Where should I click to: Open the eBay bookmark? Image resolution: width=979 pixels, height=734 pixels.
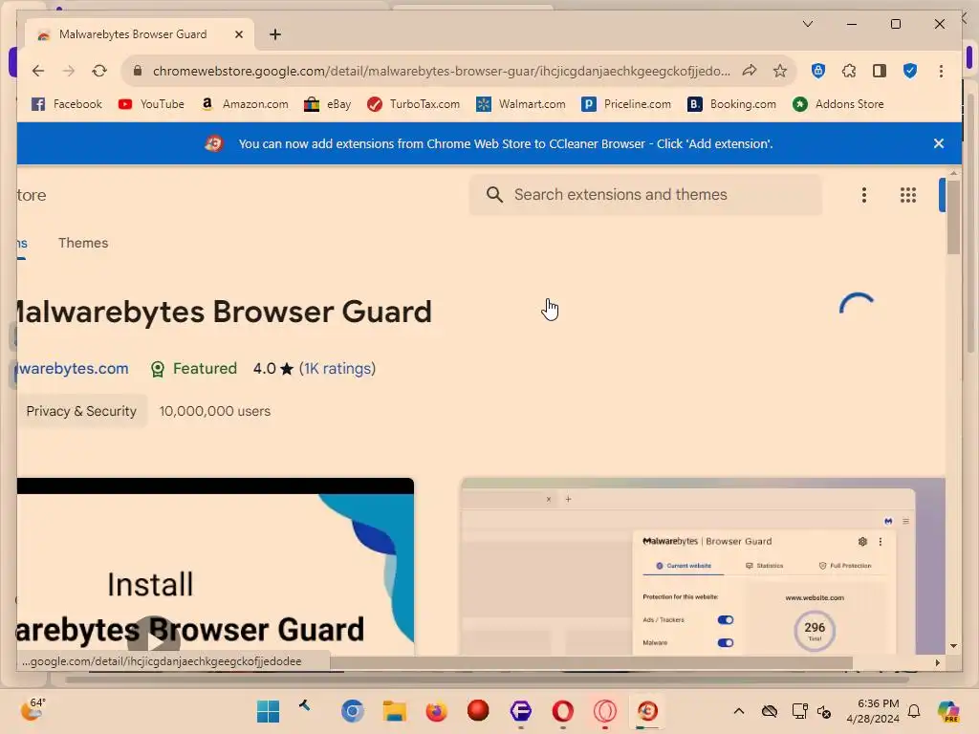(328, 104)
